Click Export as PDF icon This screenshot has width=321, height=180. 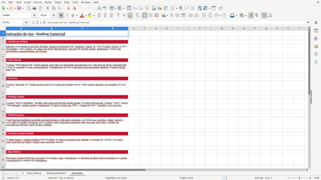tap(29, 8)
